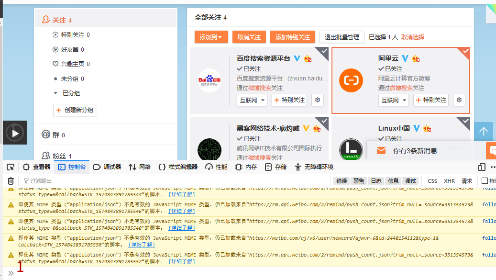
Task: Open the 百度搜索资源平台 name link
Action: point(264,58)
